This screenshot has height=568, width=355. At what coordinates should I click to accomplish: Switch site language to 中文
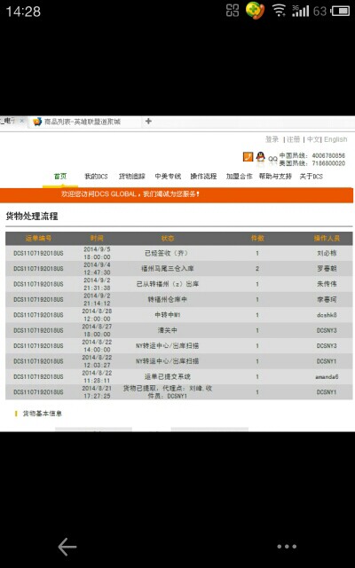click(313, 139)
